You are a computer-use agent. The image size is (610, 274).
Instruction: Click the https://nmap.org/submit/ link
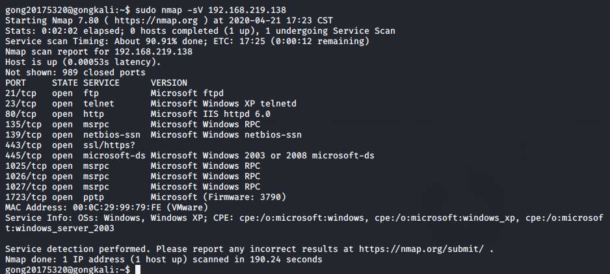[x=423, y=249]
